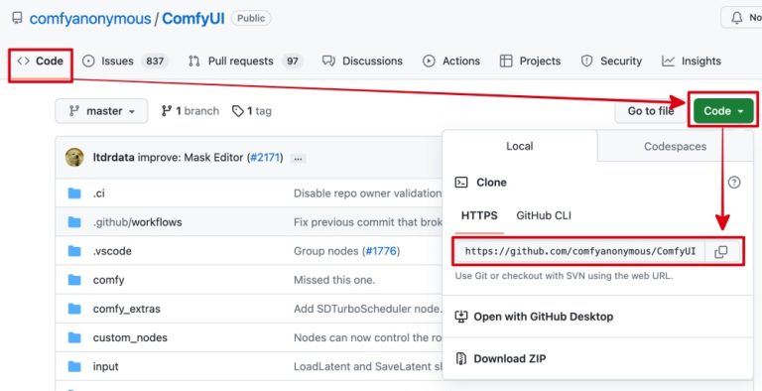Open the comfy_extras folder

pos(127,309)
